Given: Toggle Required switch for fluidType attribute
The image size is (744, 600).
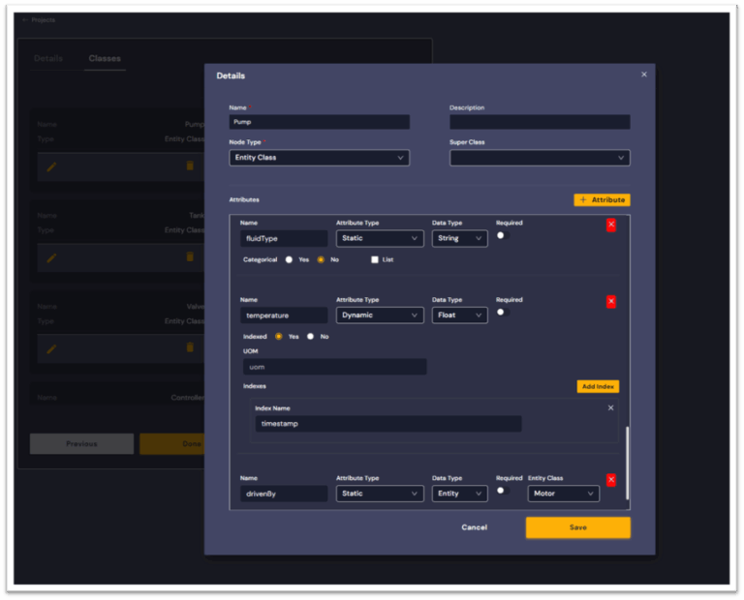Looking at the screenshot, I should click(503, 235).
